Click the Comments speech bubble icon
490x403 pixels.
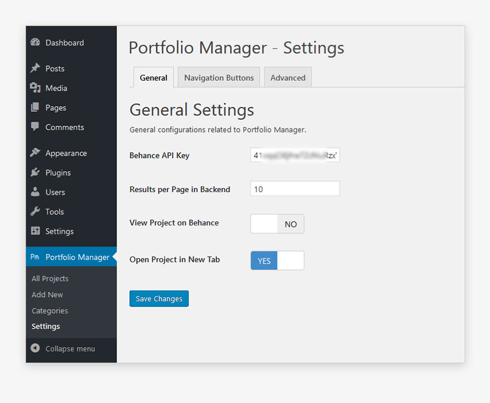click(x=35, y=127)
